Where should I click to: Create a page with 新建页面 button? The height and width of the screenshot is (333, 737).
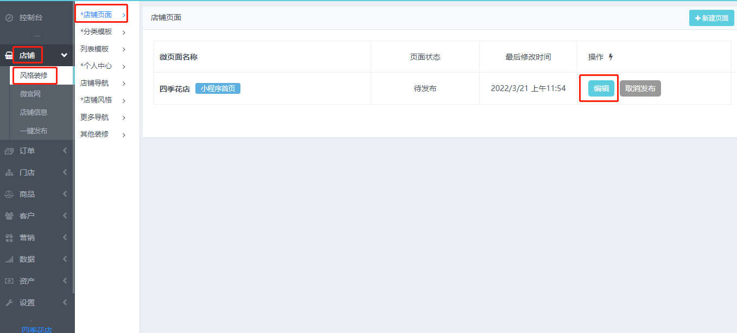pos(711,18)
